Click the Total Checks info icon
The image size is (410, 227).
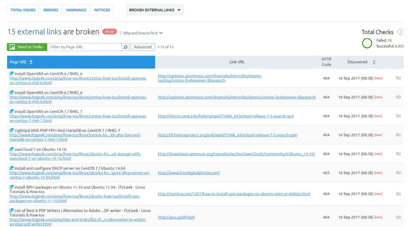pos(400,32)
